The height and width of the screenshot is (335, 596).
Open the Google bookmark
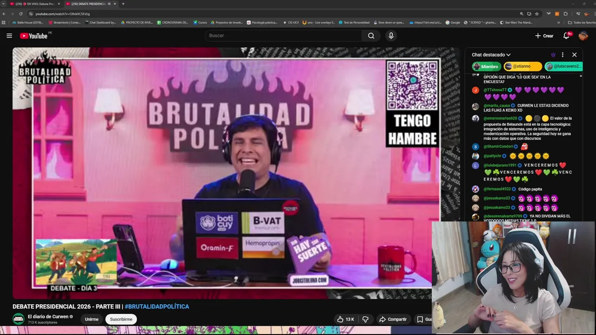pos(453,22)
